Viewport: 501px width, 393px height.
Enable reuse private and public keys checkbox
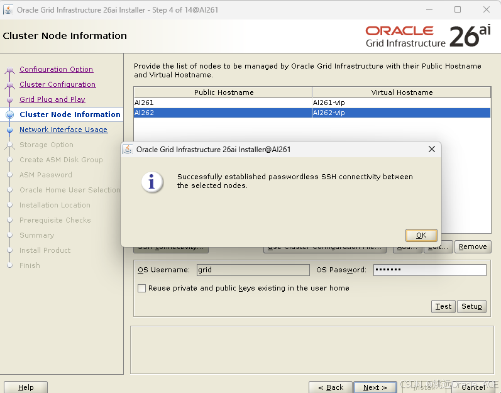(x=141, y=288)
